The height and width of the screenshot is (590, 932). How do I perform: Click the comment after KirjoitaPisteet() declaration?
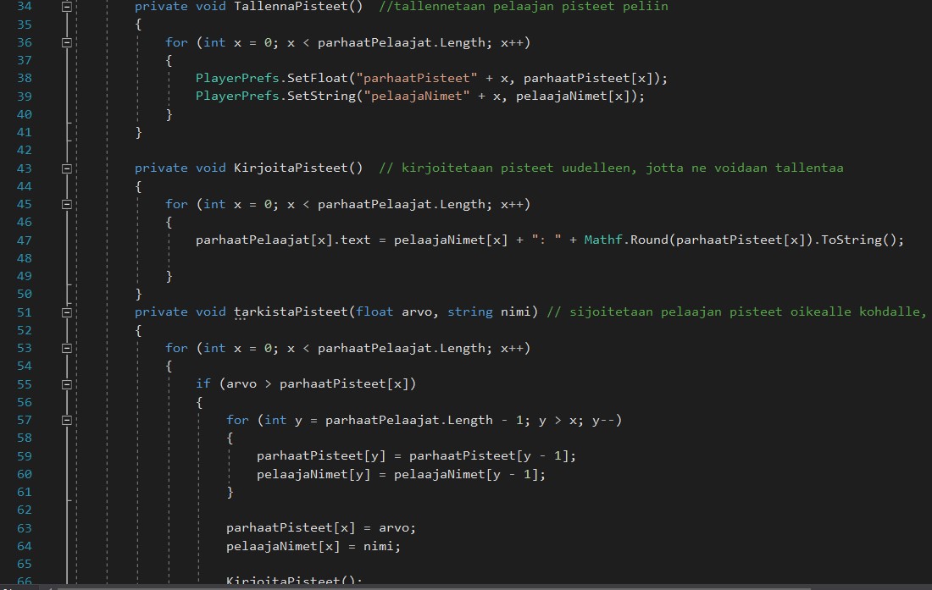click(610, 168)
